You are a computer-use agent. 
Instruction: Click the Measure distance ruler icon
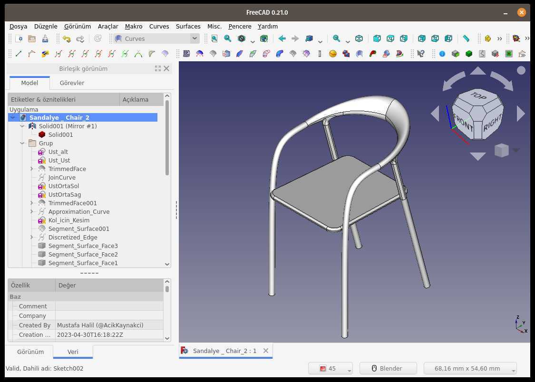466,38
